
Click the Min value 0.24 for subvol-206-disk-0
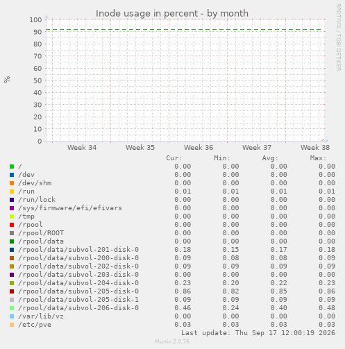coord(230,308)
